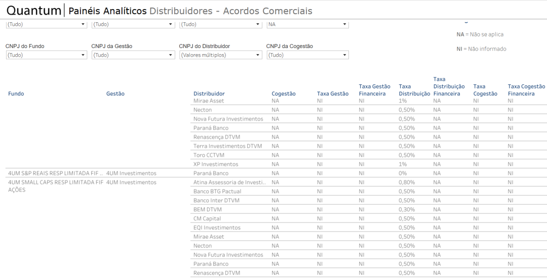Screen dimensions: 547x279
Task: Select Paraná Banco in the S&P REAIS row
Action: click(211, 173)
